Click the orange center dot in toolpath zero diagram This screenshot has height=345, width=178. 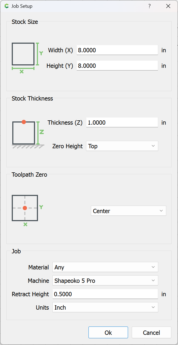(x=25, y=208)
